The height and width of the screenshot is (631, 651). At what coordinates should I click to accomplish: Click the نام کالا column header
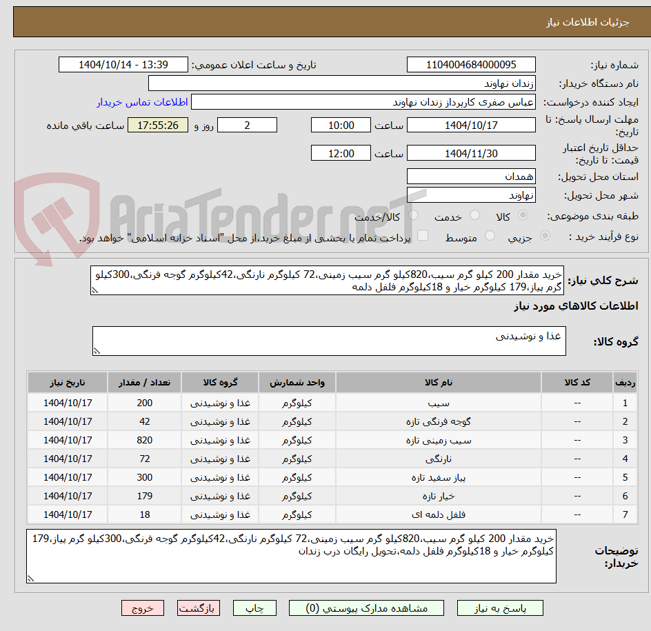coord(439,382)
